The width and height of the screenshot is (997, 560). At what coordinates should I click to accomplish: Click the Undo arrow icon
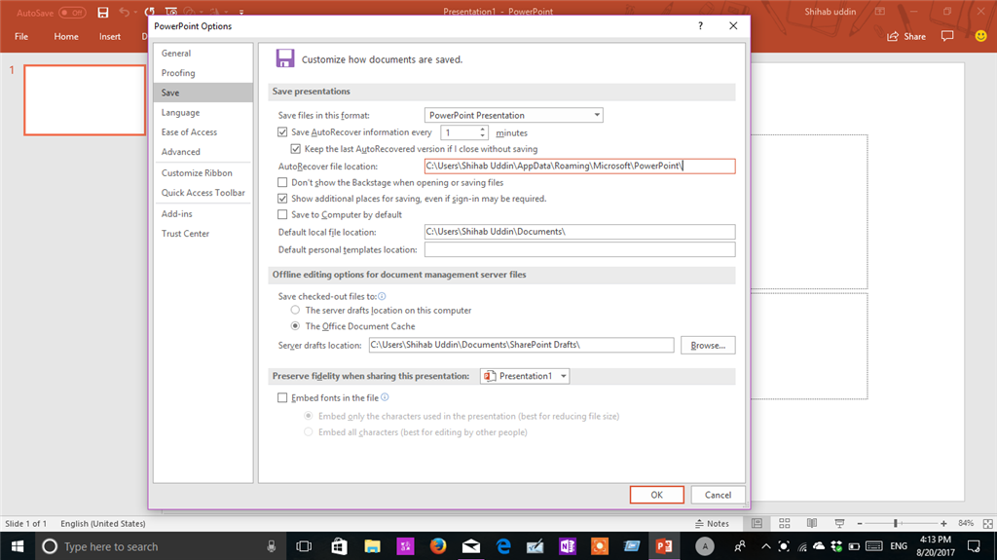tap(124, 12)
